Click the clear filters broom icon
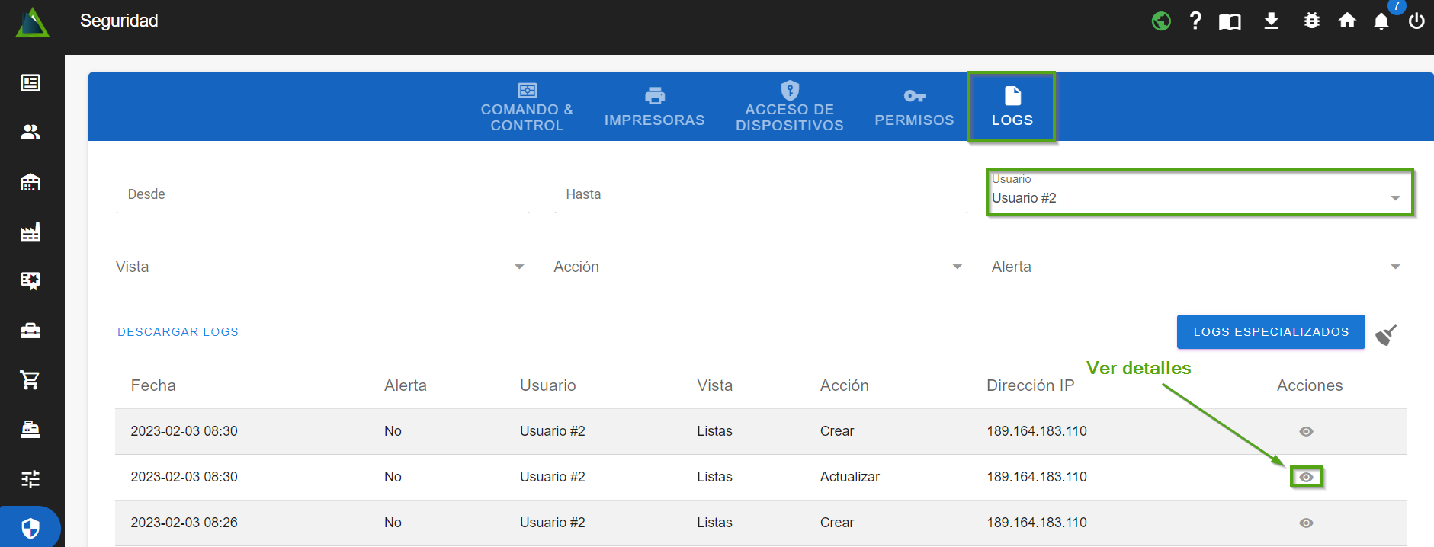The image size is (1434, 547). 1386,334
